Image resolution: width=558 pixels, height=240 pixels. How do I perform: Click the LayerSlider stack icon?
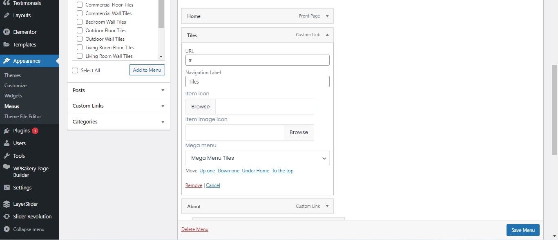coord(7,204)
